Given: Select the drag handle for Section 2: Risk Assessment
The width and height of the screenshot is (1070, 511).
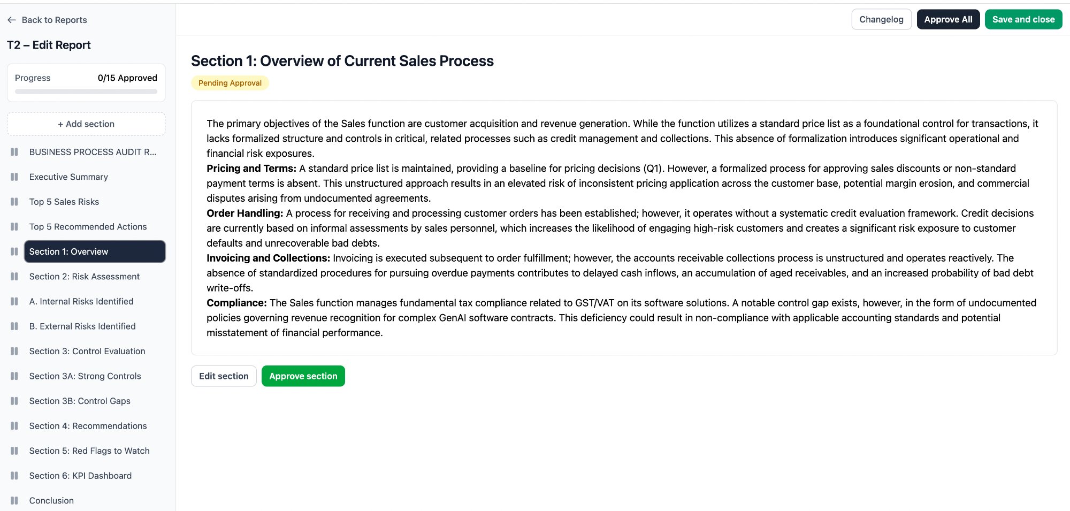Looking at the screenshot, I should 14,276.
